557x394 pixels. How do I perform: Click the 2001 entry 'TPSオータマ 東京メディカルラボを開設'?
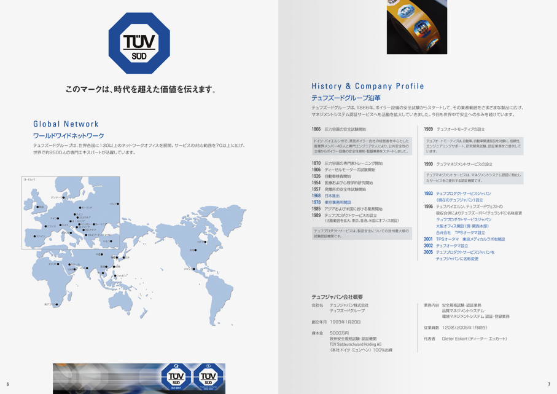[x=470, y=239]
